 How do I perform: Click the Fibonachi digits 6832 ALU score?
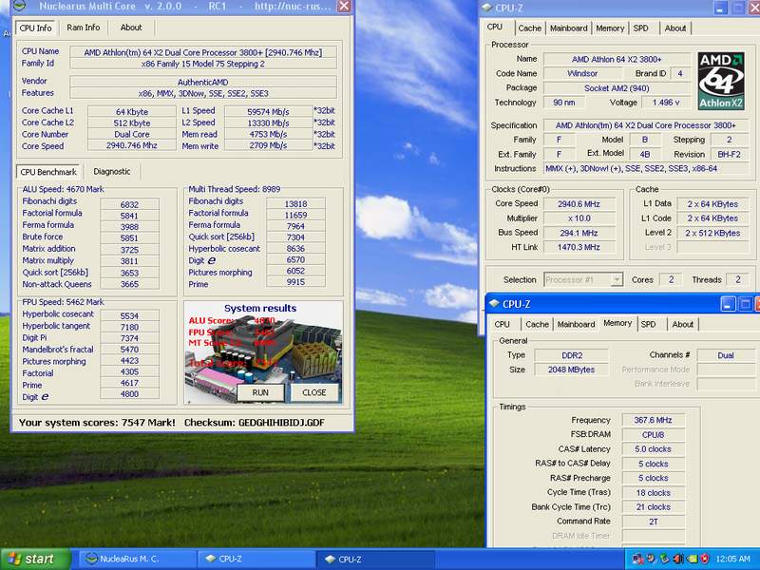(x=129, y=205)
